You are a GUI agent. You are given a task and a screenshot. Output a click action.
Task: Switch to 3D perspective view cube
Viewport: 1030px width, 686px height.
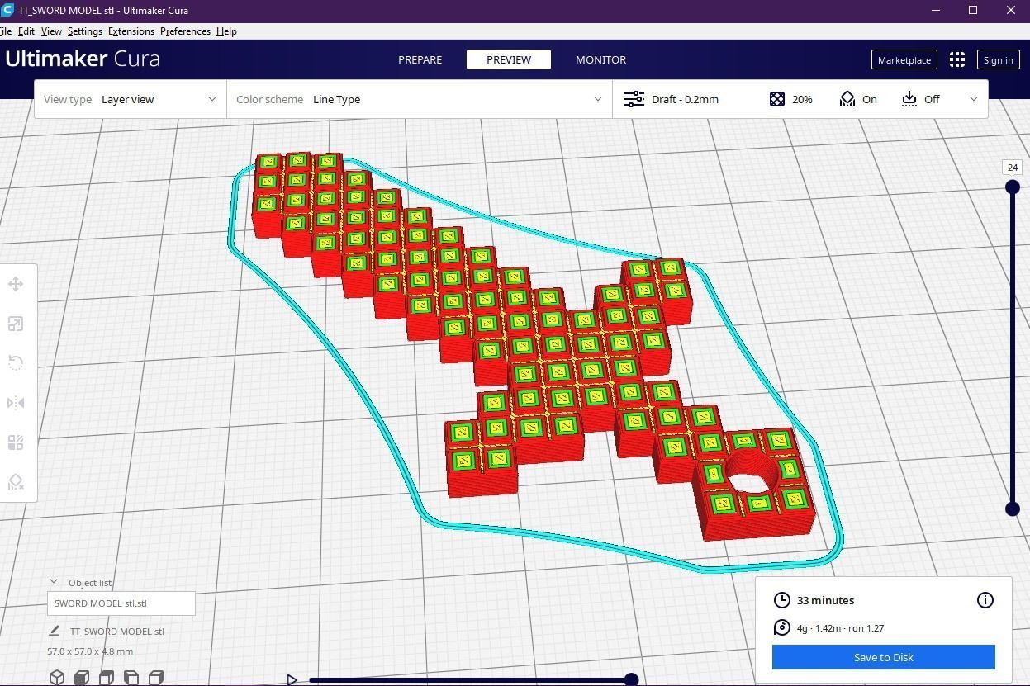point(57,678)
